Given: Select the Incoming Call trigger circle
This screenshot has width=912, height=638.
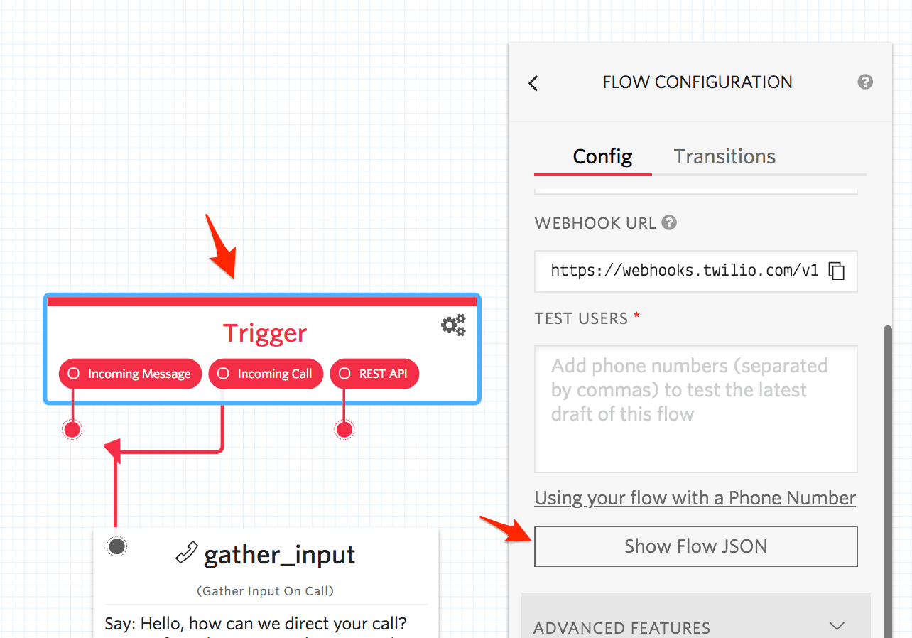Looking at the screenshot, I should (x=223, y=373).
